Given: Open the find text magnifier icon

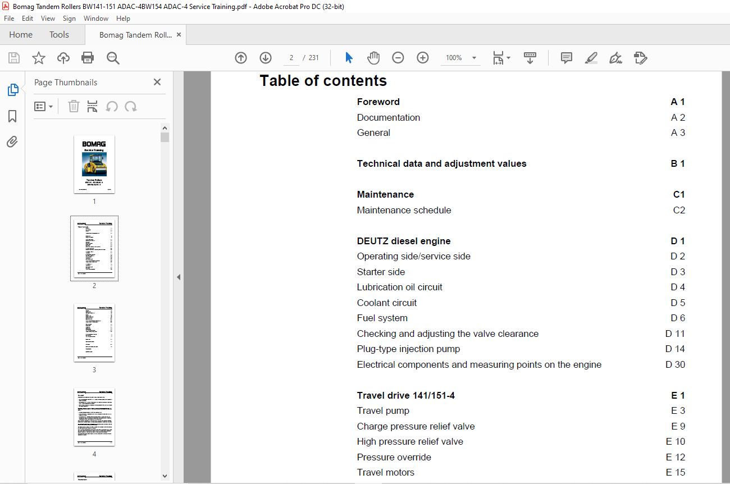Looking at the screenshot, I should (x=113, y=58).
